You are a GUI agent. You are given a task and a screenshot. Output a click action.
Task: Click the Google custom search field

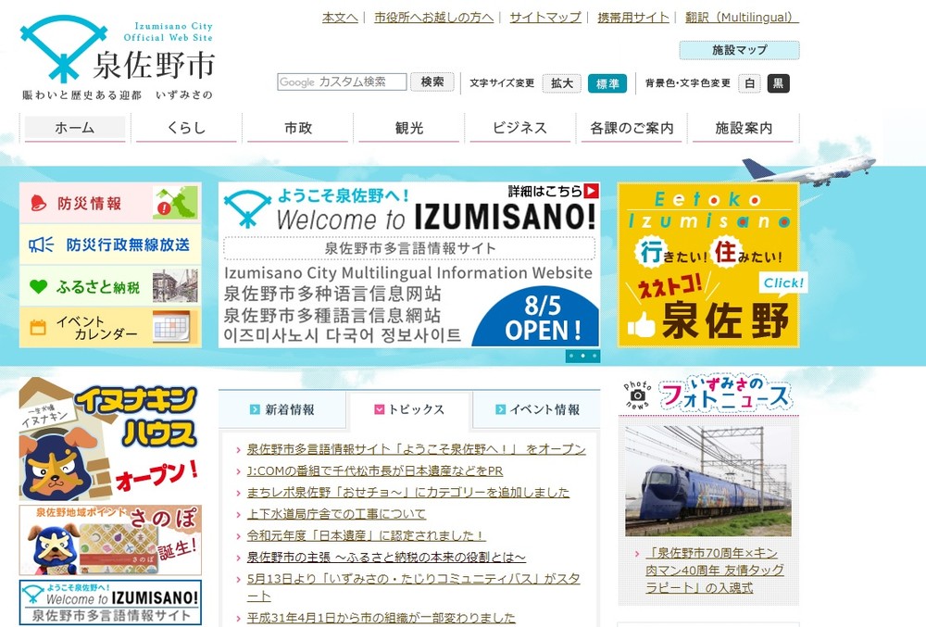pos(342,82)
